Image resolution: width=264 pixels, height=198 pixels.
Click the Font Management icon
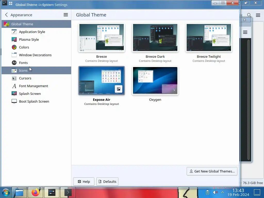click(x=14, y=86)
